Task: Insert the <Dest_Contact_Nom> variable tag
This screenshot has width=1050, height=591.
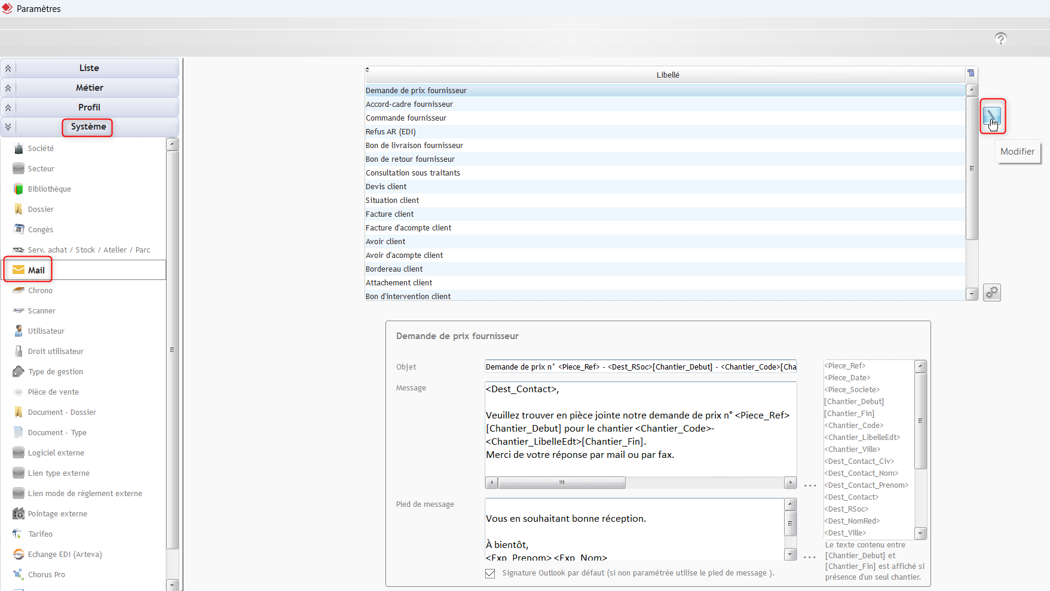Action: (x=863, y=473)
